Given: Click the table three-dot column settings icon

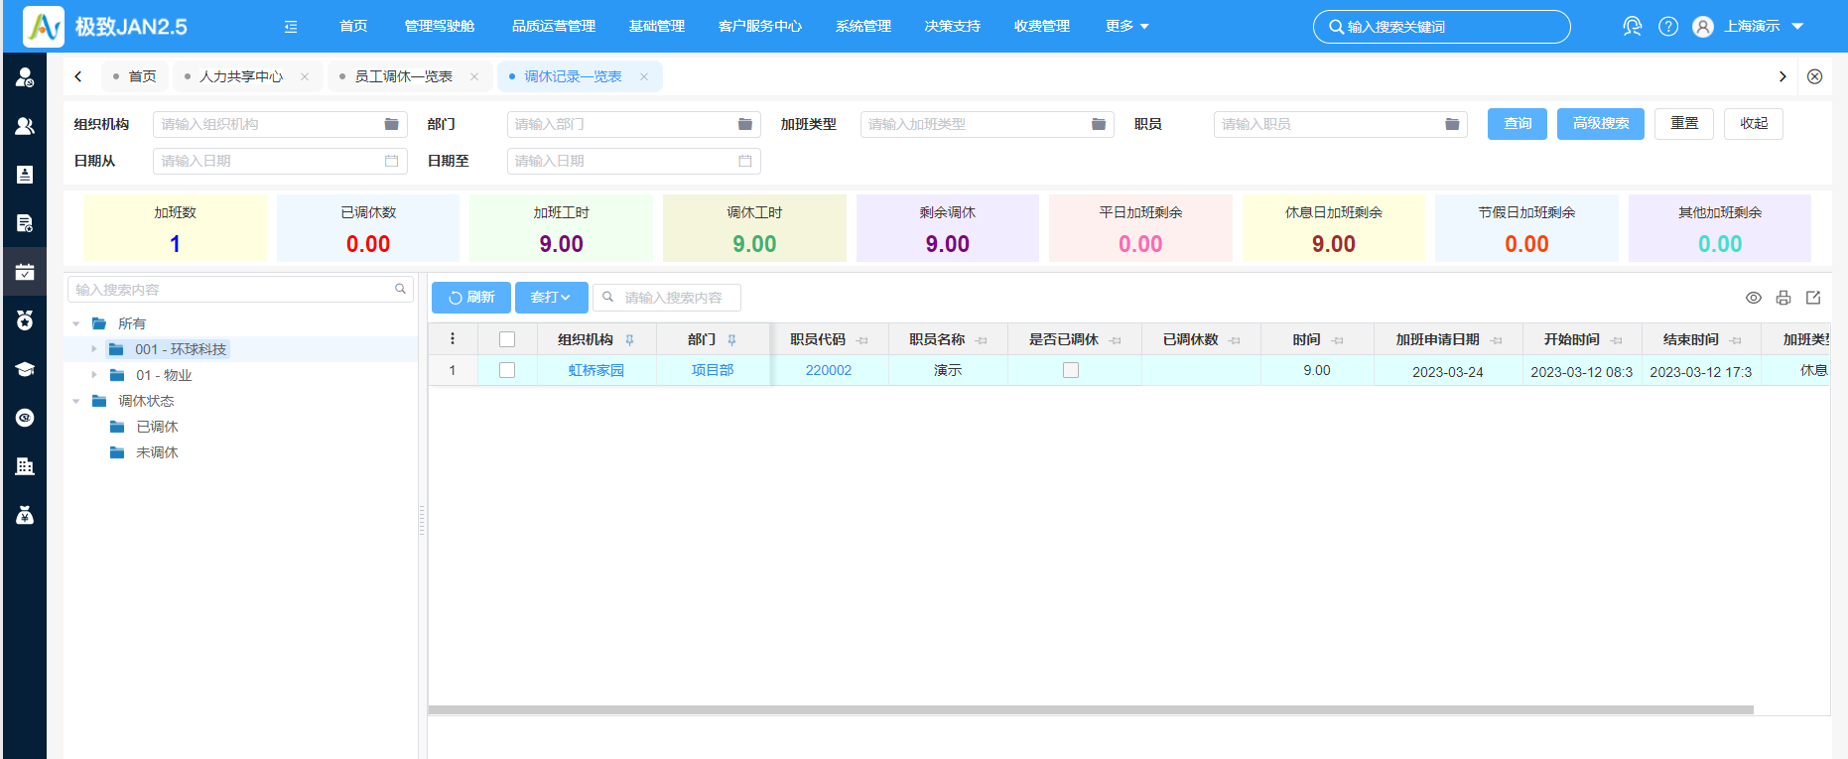Looking at the screenshot, I should coord(453,339).
